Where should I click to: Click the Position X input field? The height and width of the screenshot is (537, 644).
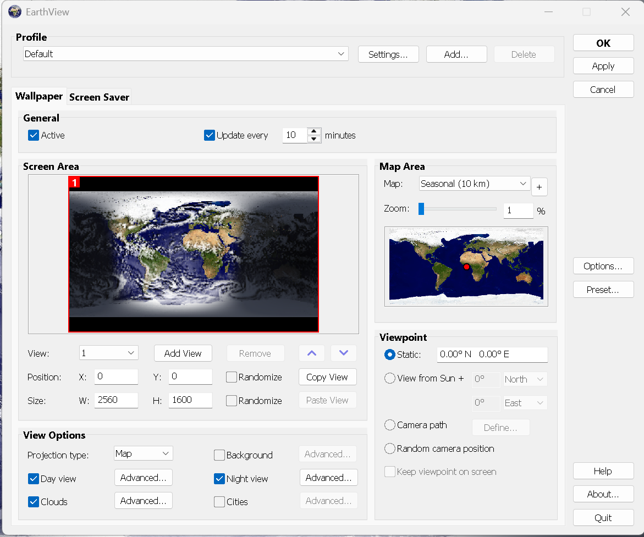pyautogui.click(x=116, y=377)
